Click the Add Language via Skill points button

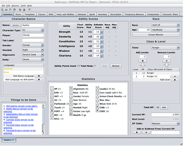pyautogui.click(x=39, y=80)
